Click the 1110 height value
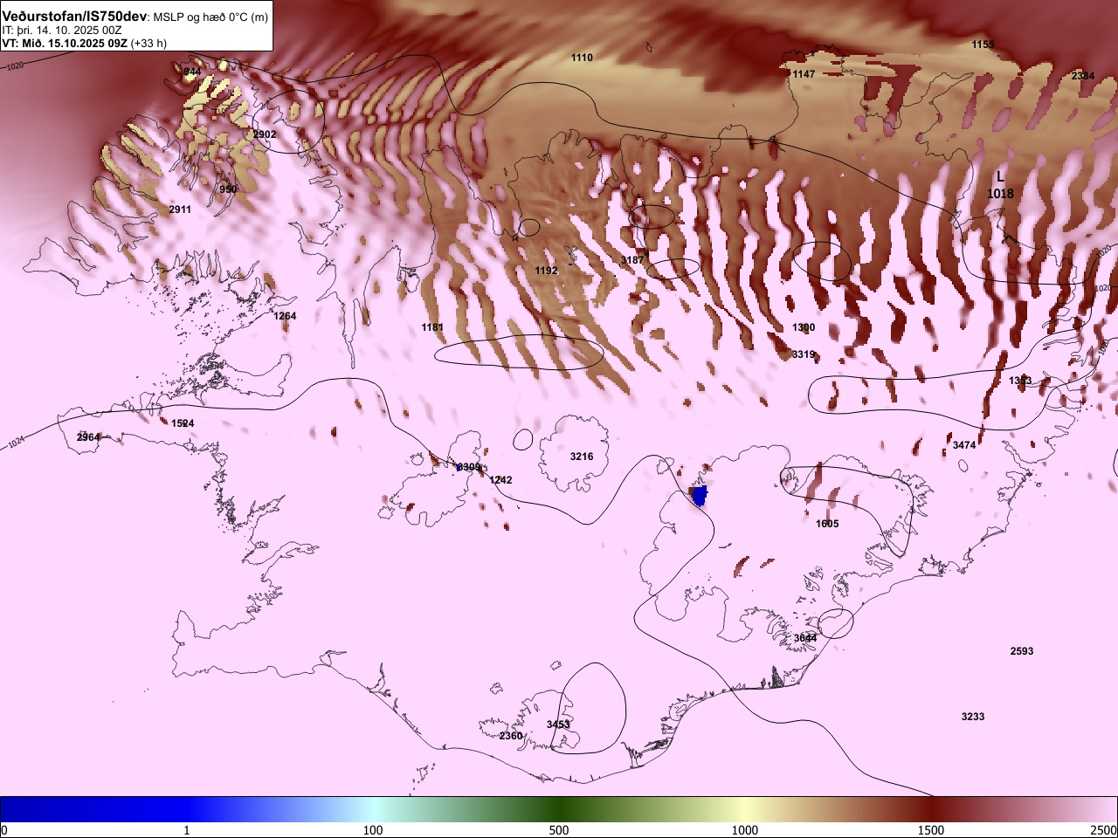 tap(582, 58)
